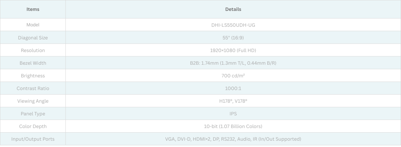Screen dimensions: 401x147
Task: Click the 1920×1080 (Full HD) value
Action: point(233,50)
